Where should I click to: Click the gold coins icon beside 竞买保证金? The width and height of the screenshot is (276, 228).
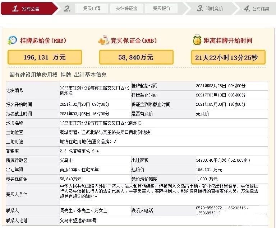click(x=104, y=40)
